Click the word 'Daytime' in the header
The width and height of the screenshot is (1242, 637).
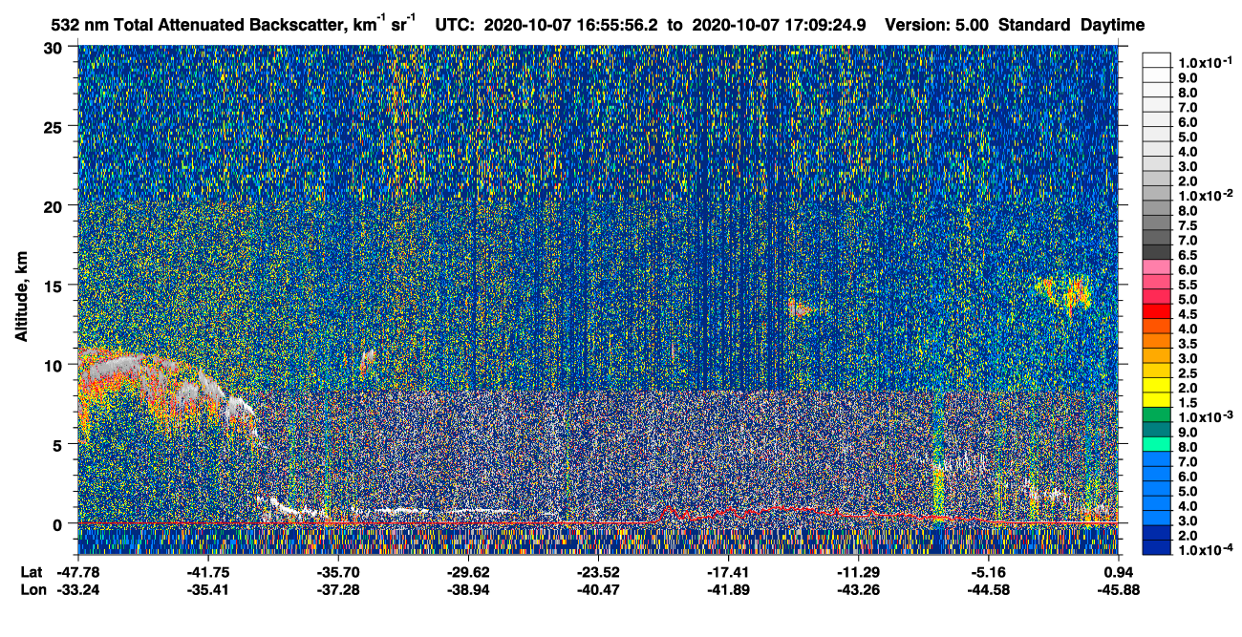click(1113, 25)
